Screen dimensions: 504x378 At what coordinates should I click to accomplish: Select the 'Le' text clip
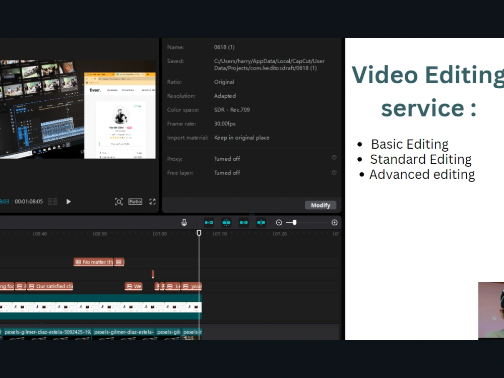pos(173,286)
